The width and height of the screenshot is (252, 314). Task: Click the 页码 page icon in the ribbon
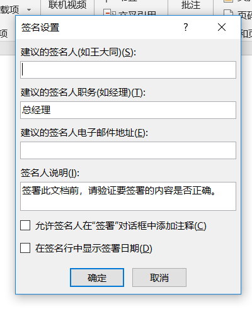pos(229,13)
